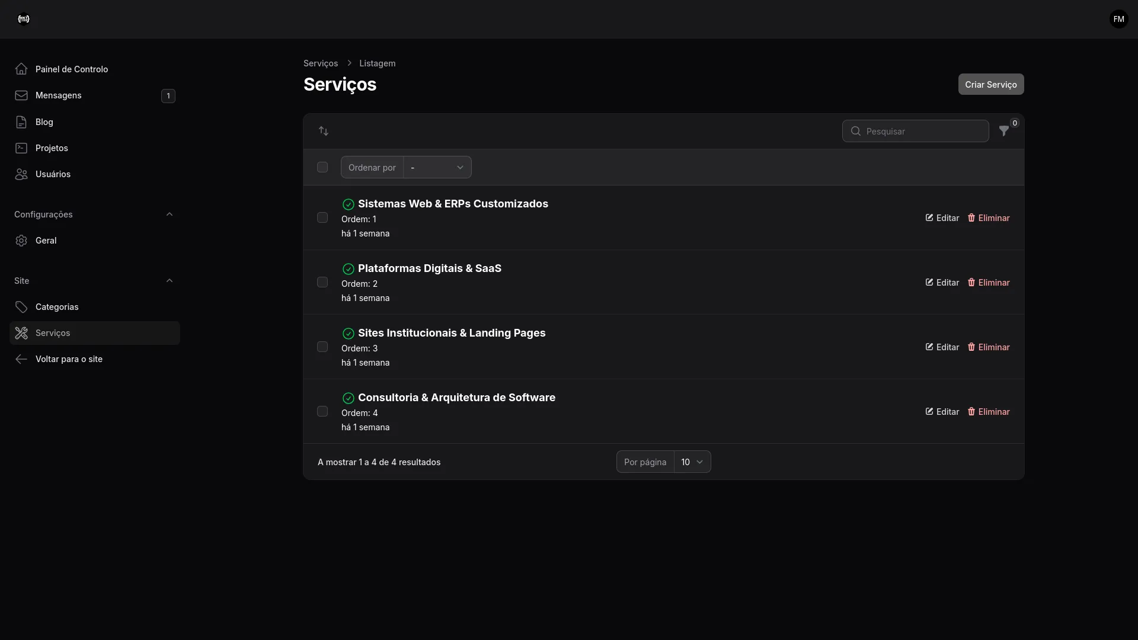Navigate to Serviços in the breadcrumb

pyautogui.click(x=320, y=63)
